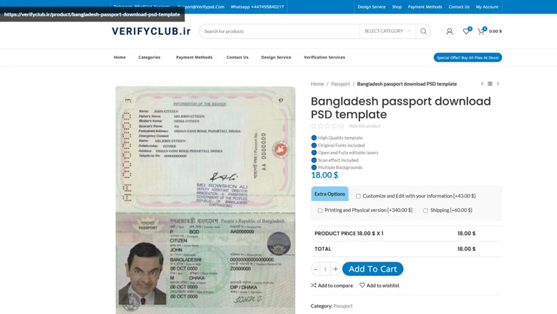Check Printing and Physical version option

(320, 211)
